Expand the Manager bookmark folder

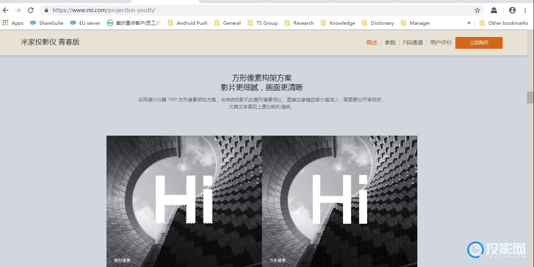[415, 23]
